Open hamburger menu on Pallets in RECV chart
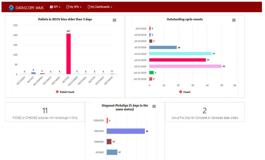This screenshot has width=265, height=160. (x=114, y=20)
